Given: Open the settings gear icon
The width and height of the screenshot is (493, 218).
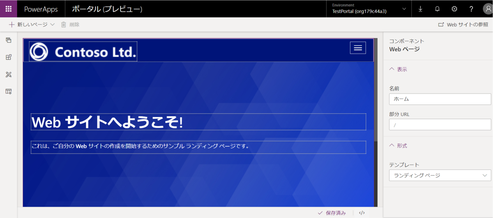Looking at the screenshot, I should [454, 9].
